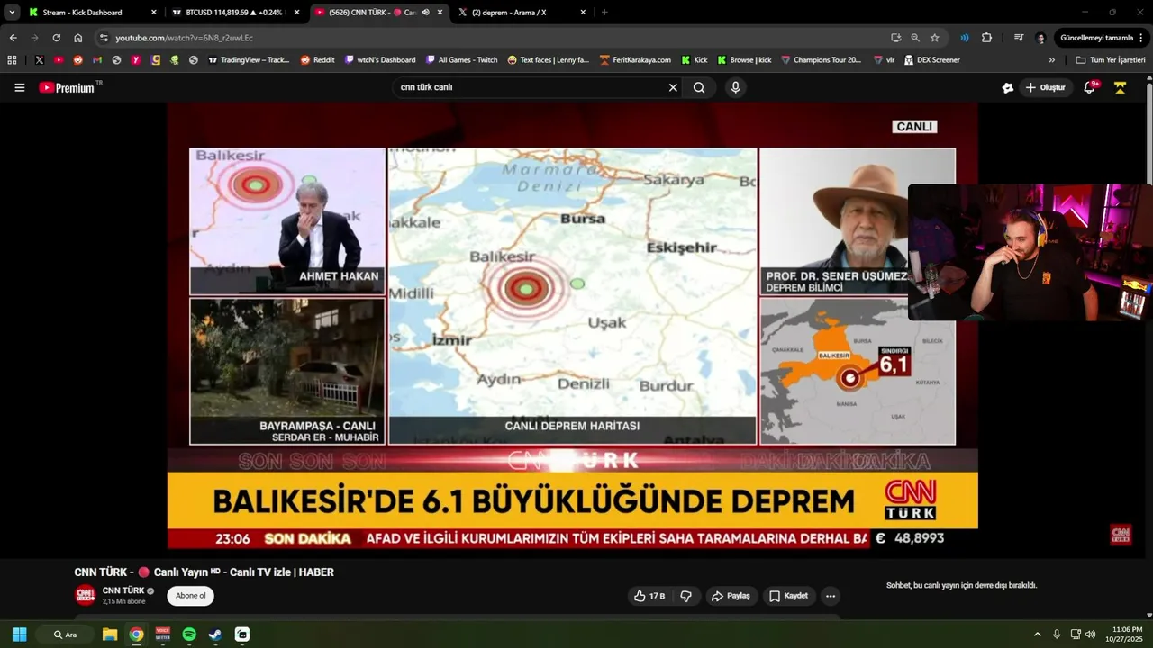1153x648 pixels.
Task: Open the taskbar Ara search
Action: coord(66,634)
